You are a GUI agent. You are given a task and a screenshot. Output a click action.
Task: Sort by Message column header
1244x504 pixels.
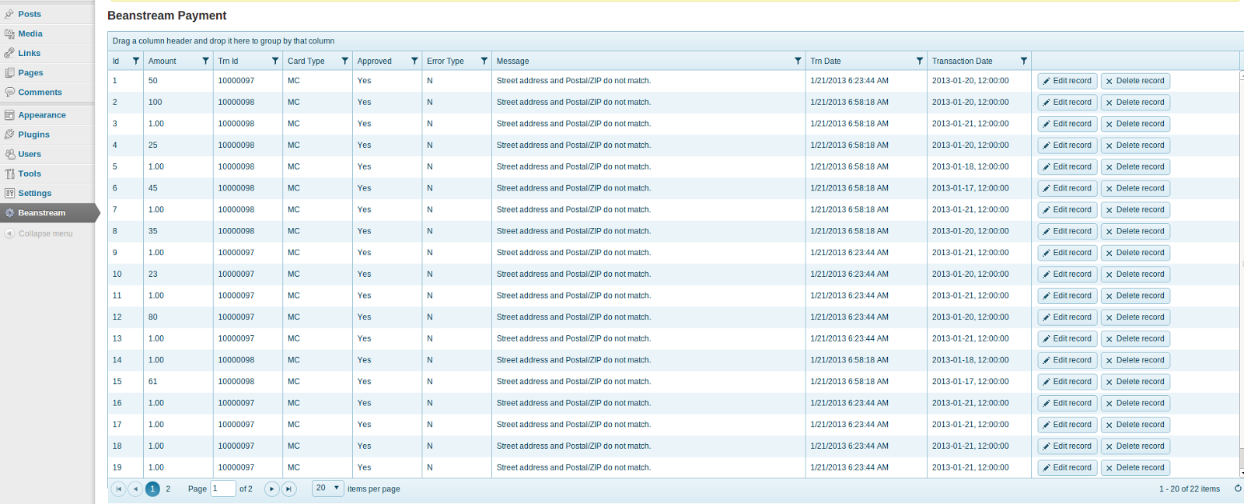512,61
